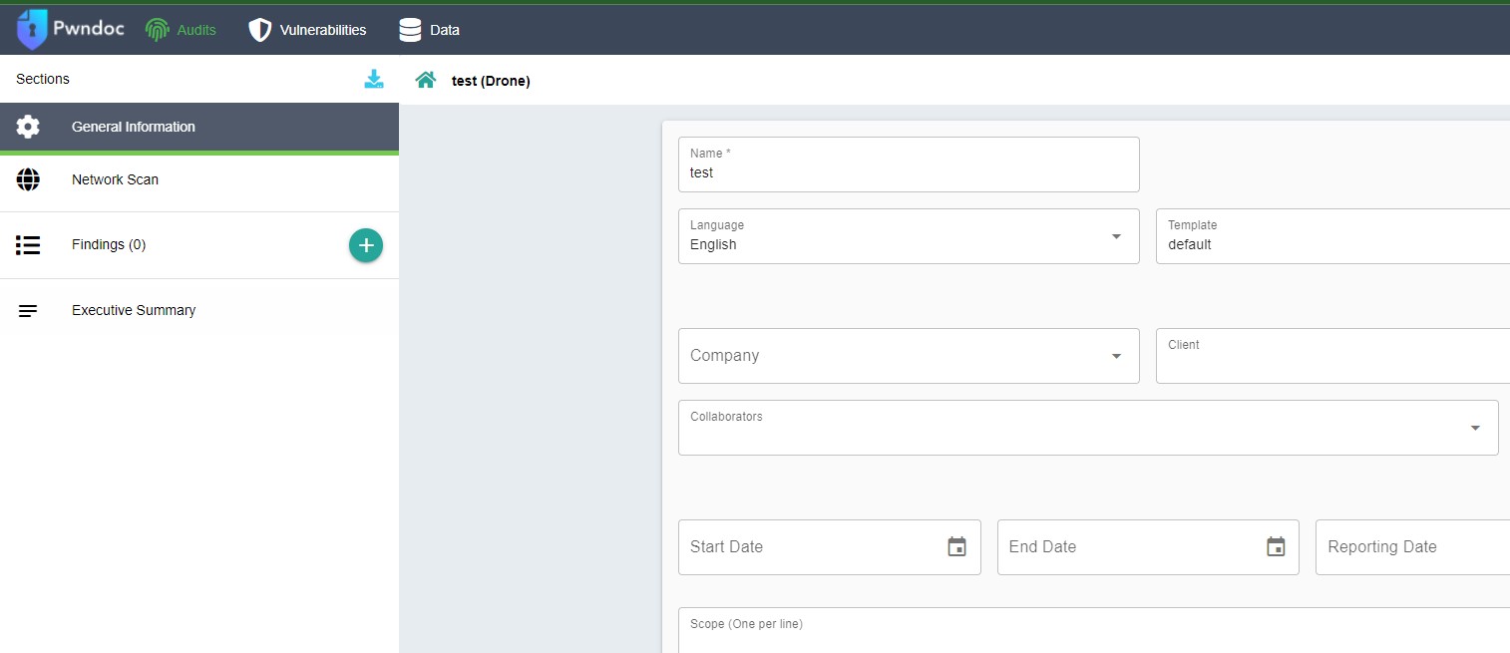1510x653 pixels.
Task: Click the download icon beside Sections
Action: click(374, 79)
